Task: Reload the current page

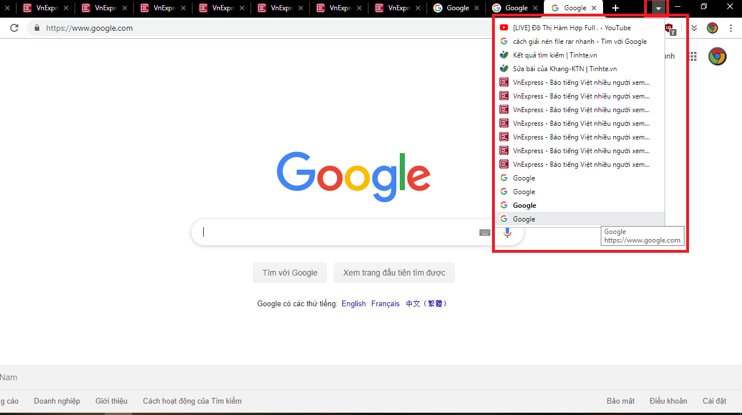Action: point(14,28)
